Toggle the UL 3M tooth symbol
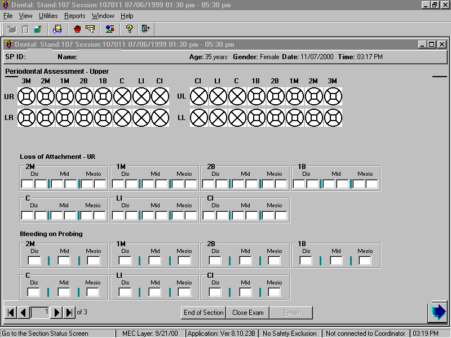Screen dimensions: 451x338 (x=333, y=97)
